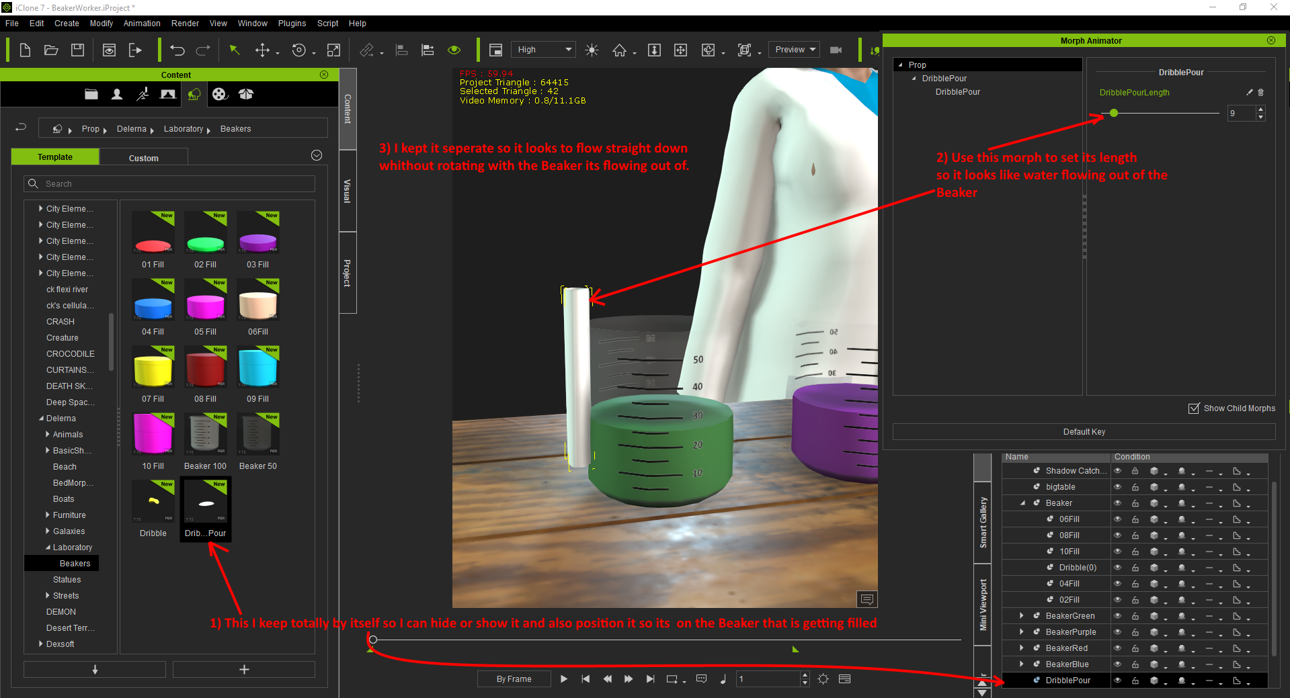Image resolution: width=1290 pixels, height=698 pixels.
Task: Toggle visibility eye for bigtable
Action: point(1118,487)
